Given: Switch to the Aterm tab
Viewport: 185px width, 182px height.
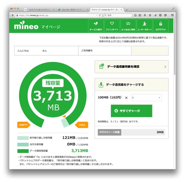Looking at the screenshot, I should click(x=73, y=10).
